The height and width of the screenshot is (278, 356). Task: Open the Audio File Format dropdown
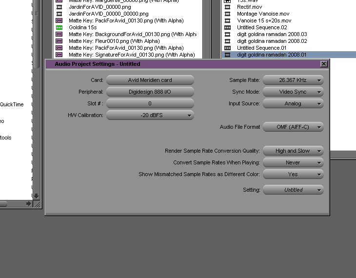[x=293, y=127]
